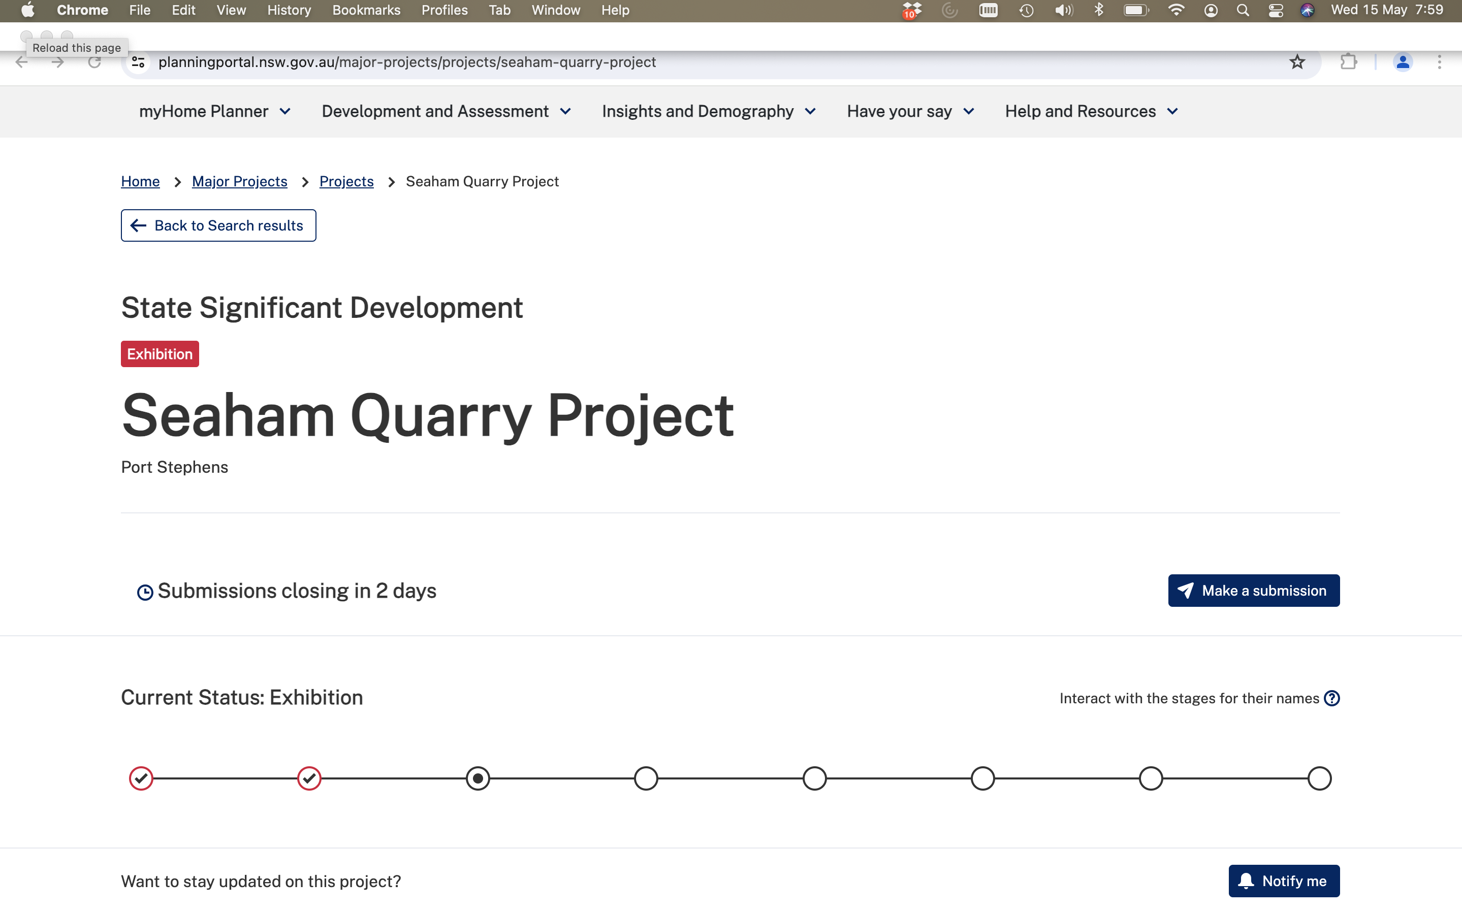
Task: Select the fourth stage marker on timeline
Action: click(x=646, y=778)
